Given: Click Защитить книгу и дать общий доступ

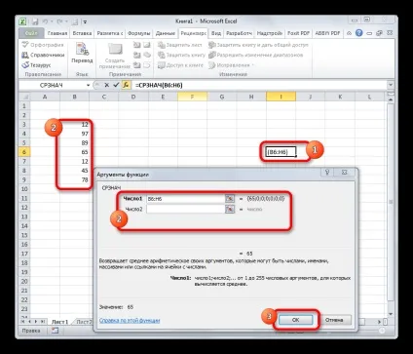Looking at the screenshot, I should pos(258,45).
